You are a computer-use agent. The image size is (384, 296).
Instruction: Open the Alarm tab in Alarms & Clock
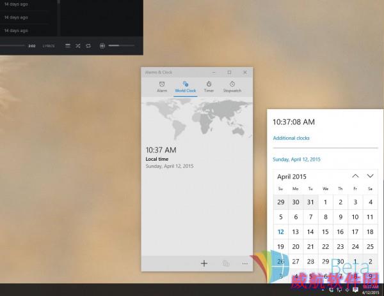click(x=162, y=87)
